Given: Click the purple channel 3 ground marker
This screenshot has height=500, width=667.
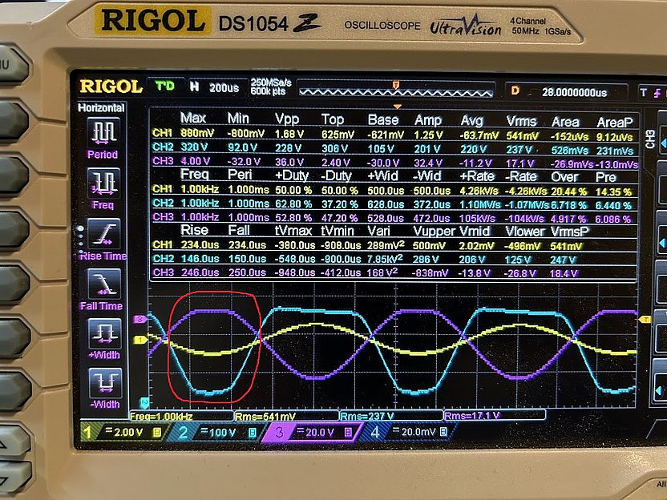Looking at the screenshot, I should (x=140, y=319).
